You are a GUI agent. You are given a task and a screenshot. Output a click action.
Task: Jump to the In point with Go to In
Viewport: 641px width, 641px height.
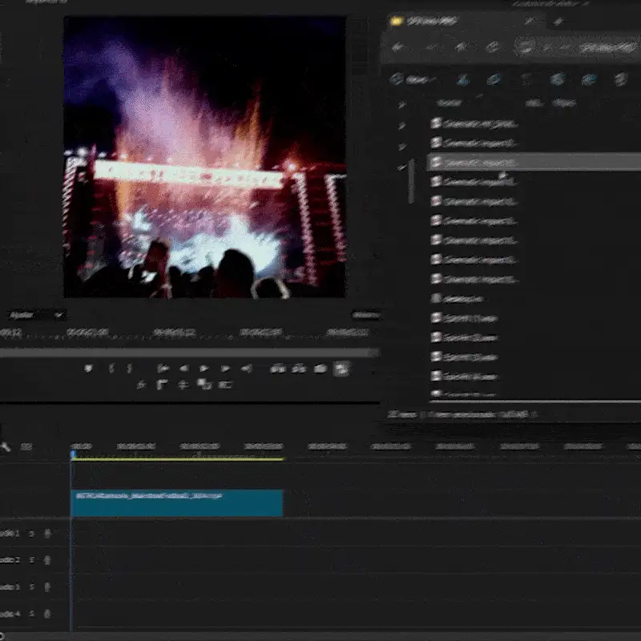coord(163,369)
